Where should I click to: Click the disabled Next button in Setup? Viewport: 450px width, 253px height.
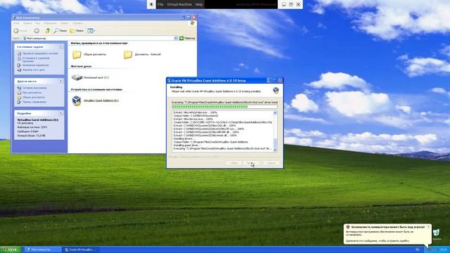250,163
